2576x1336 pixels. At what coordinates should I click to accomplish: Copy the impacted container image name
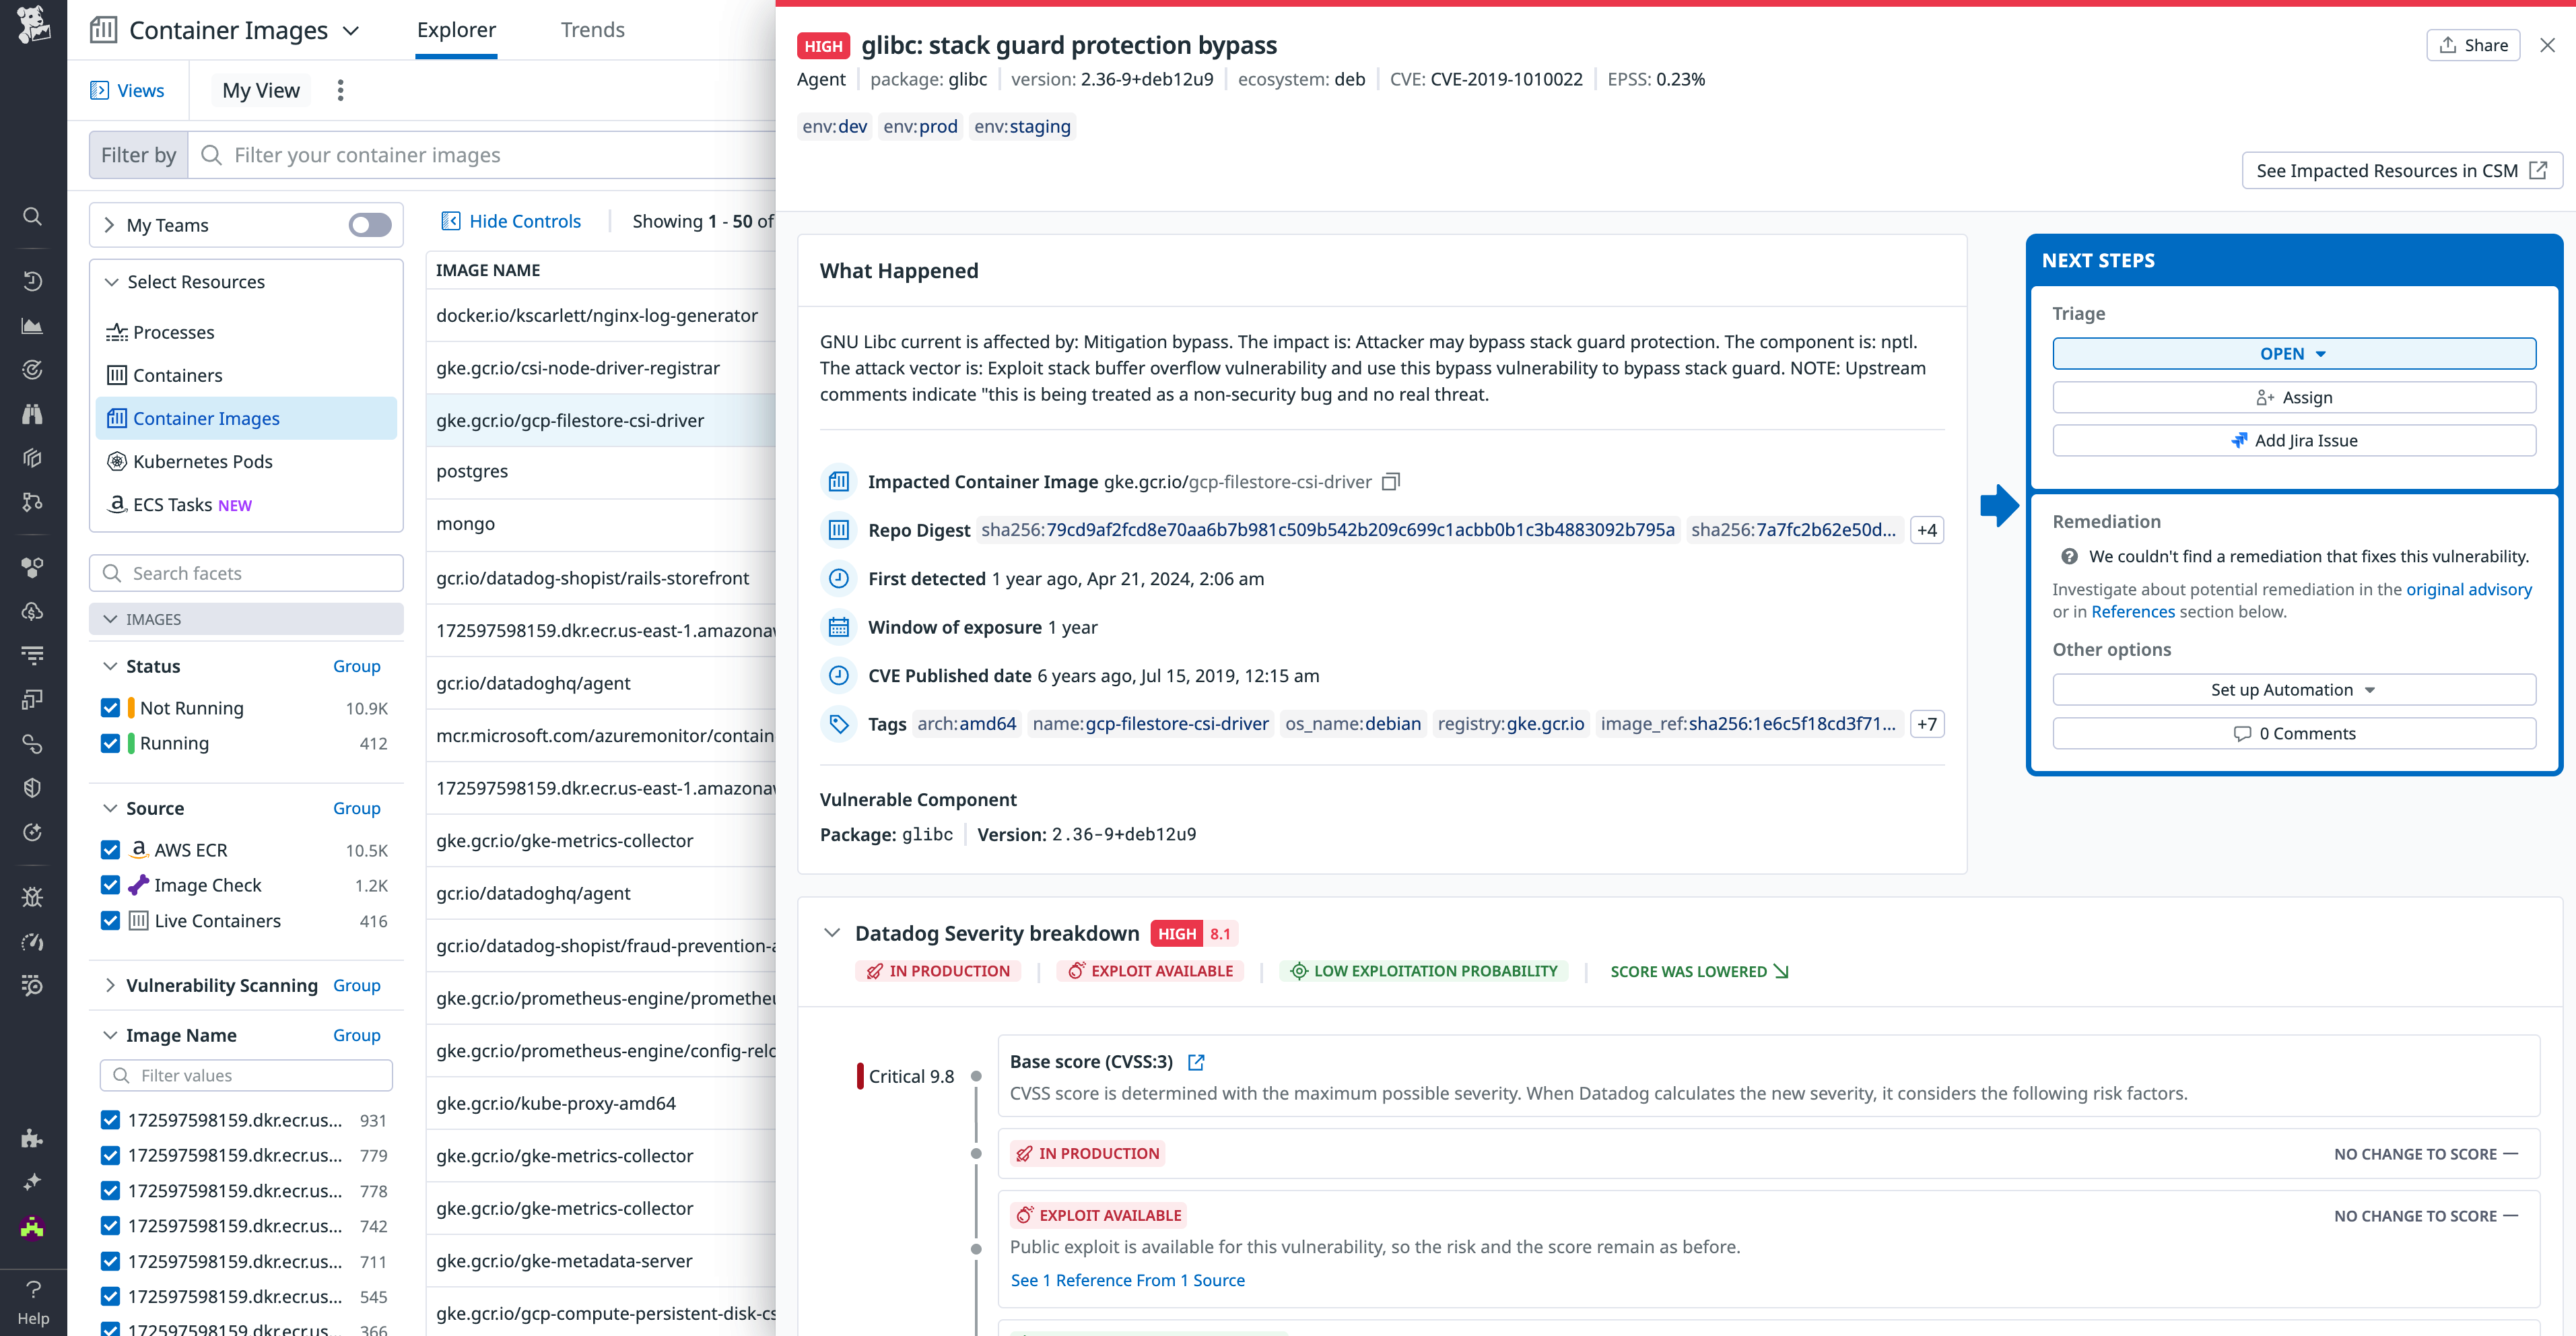pos(1390,481)
